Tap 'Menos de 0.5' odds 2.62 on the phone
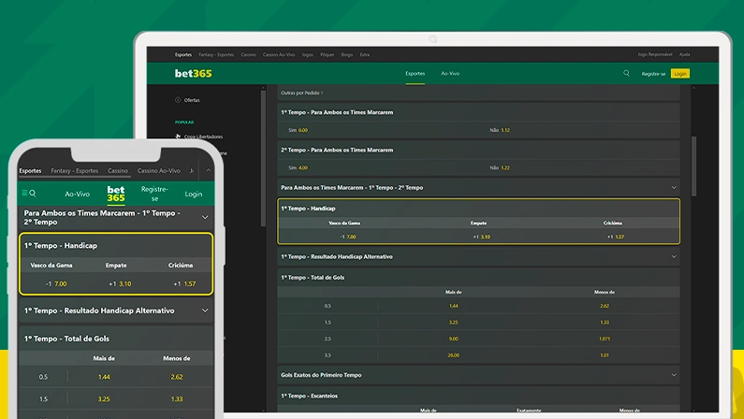 [177, 377]
